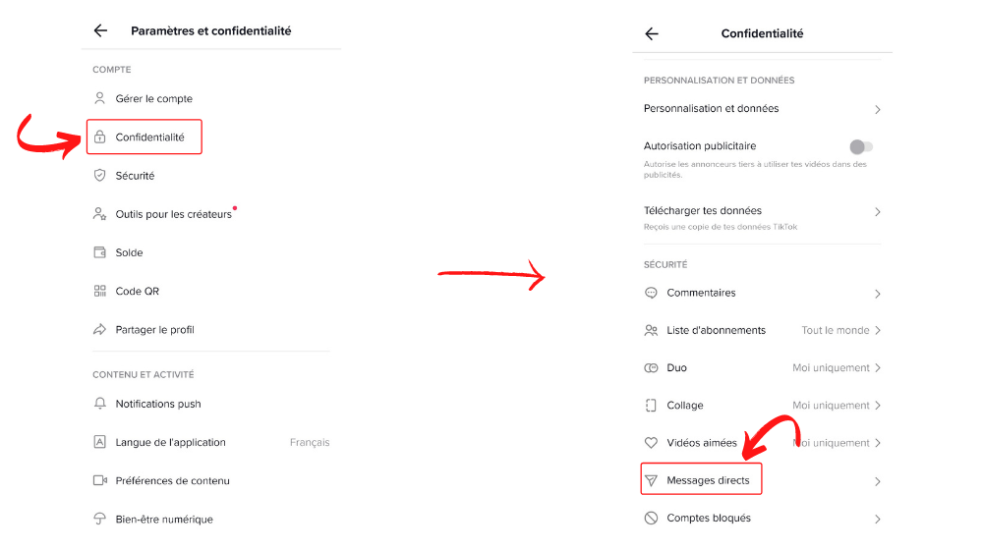
Task: Go back from Paramètres et confidentialité screen
Action: point(100,30)
